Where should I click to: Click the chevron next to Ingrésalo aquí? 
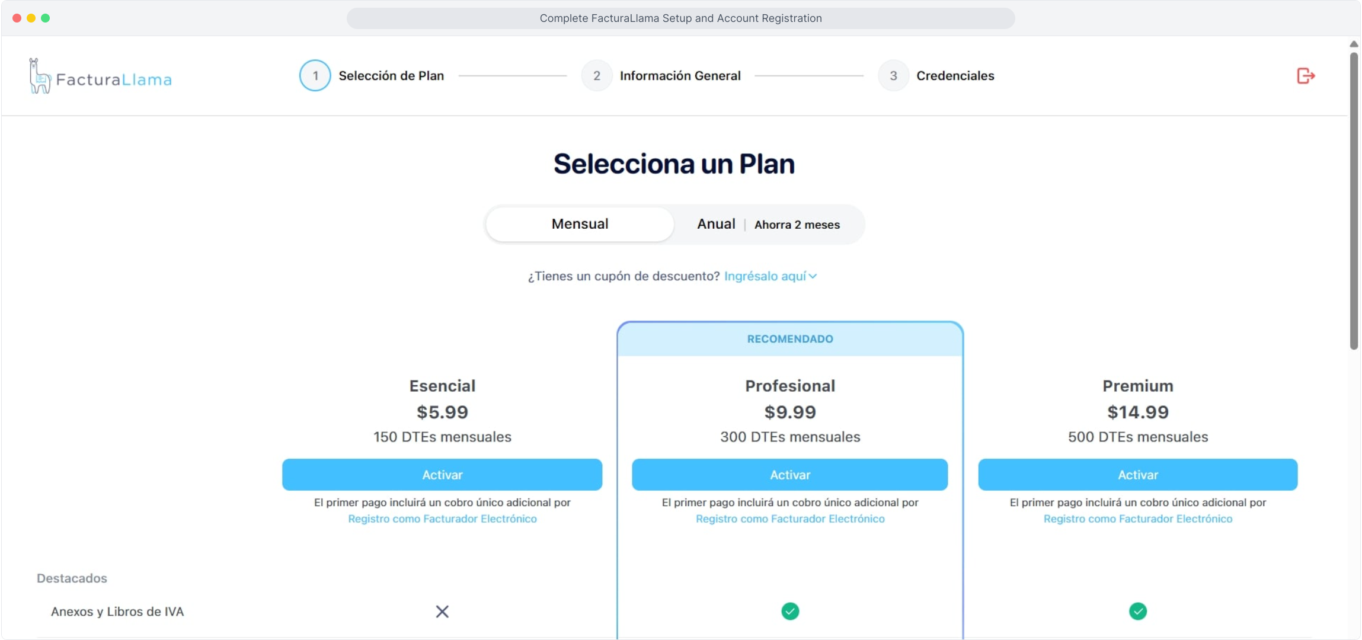pos(813,276)
